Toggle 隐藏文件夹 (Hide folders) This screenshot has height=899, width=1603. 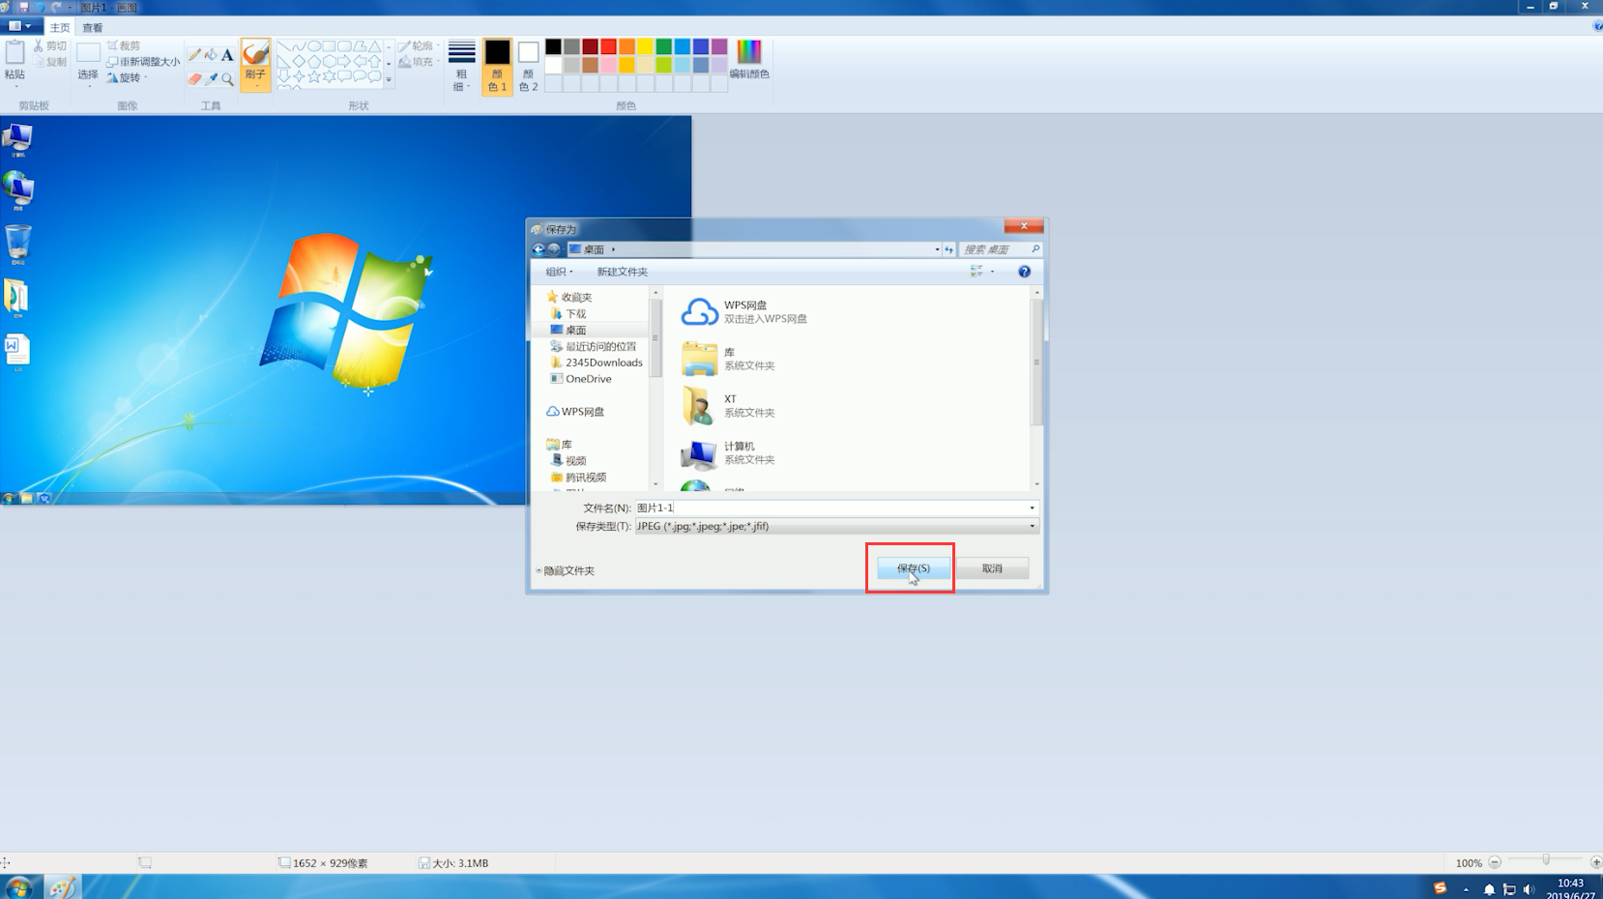[566, 571]
